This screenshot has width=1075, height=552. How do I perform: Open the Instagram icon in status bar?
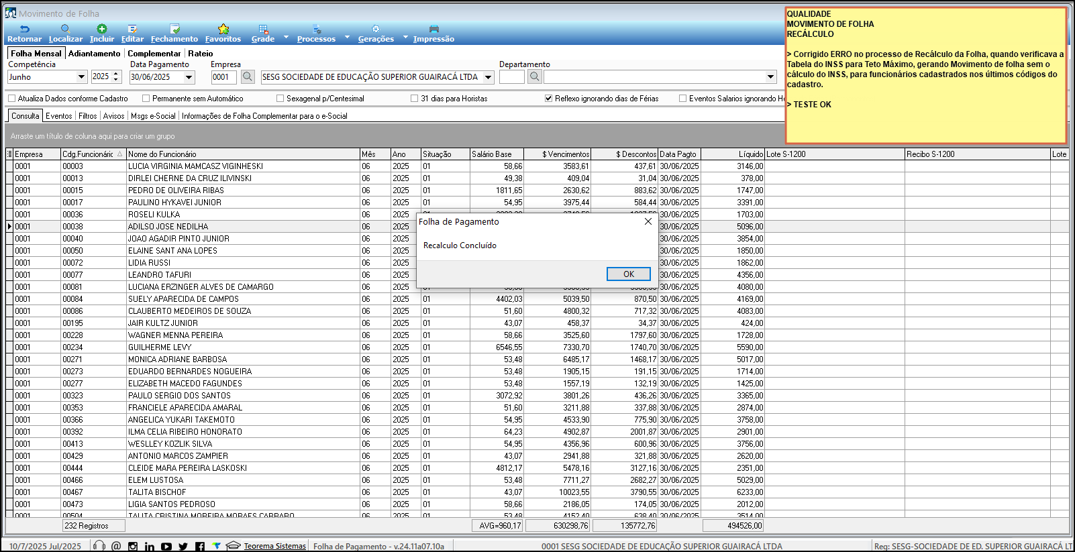click(133, 547)
